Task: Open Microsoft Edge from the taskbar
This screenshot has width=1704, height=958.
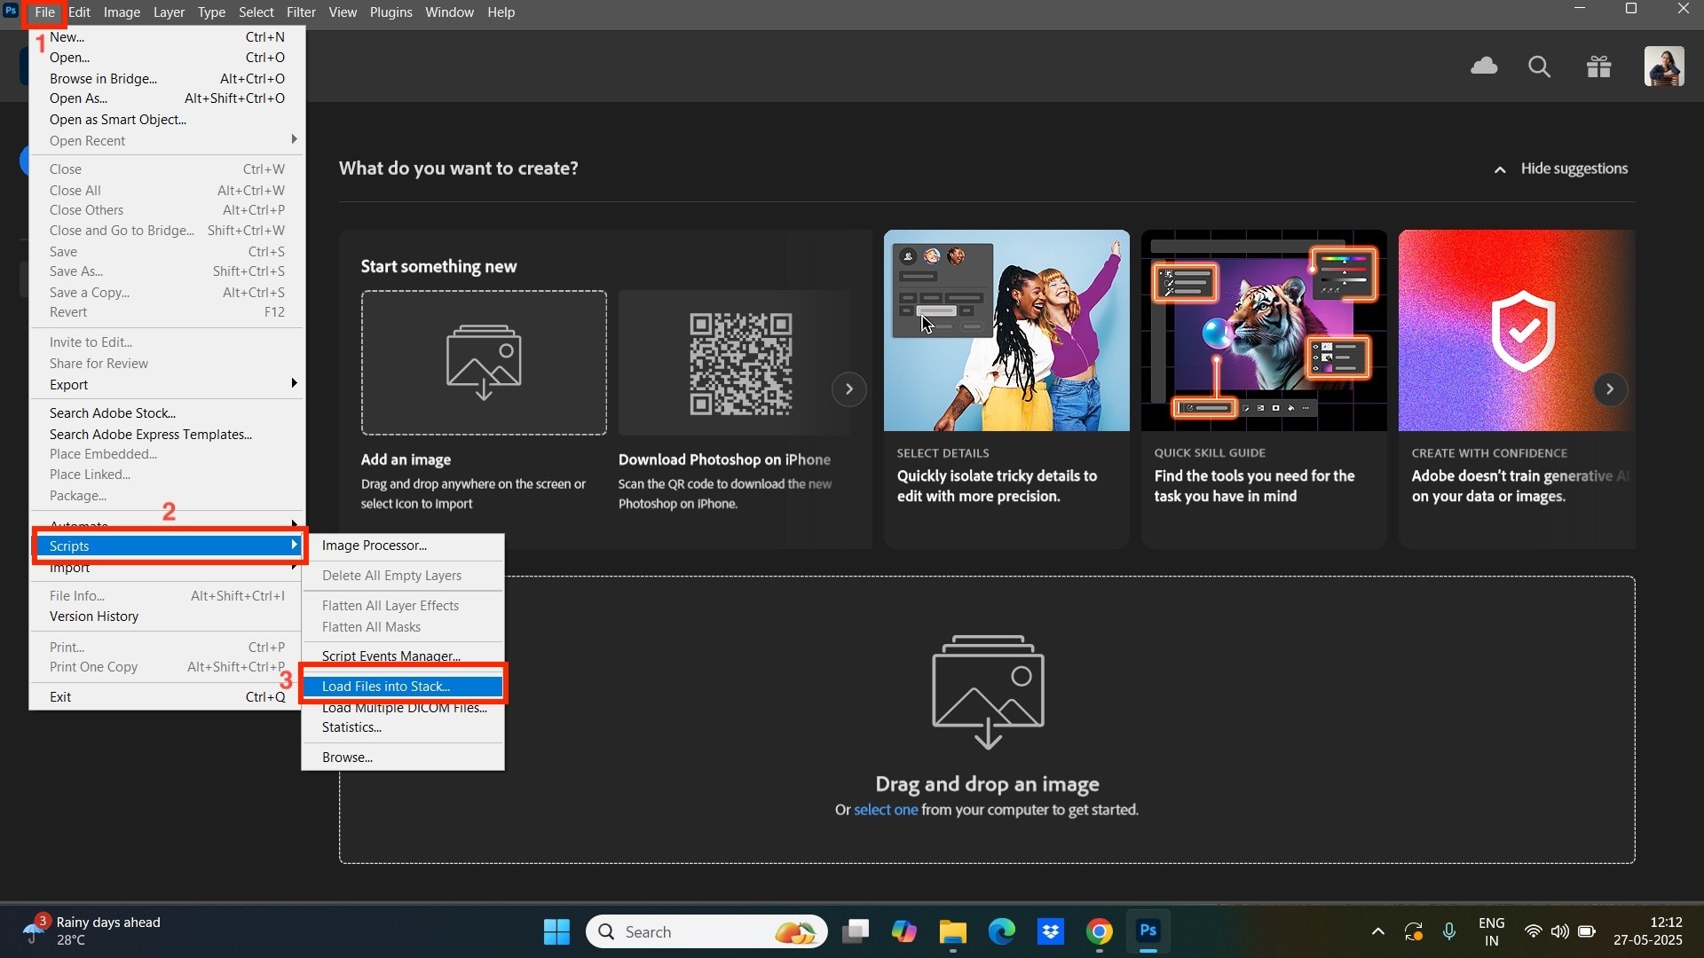Action: tap(1002, 932)
